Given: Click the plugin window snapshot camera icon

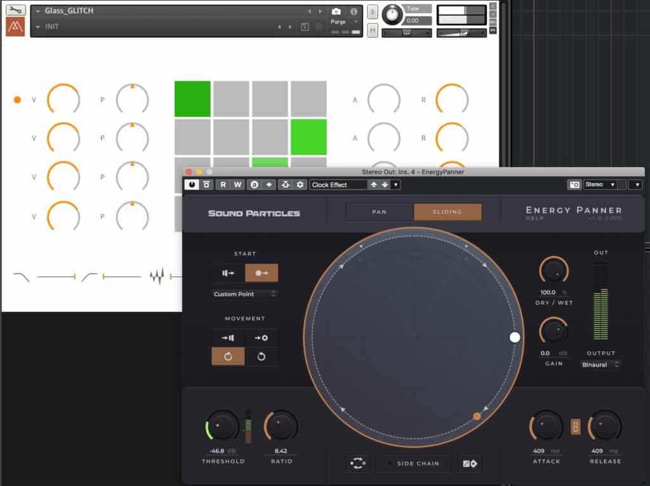Looking at the screenshot, I should click(574, 185).
